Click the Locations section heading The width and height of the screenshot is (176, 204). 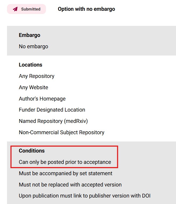pos(30,65)
